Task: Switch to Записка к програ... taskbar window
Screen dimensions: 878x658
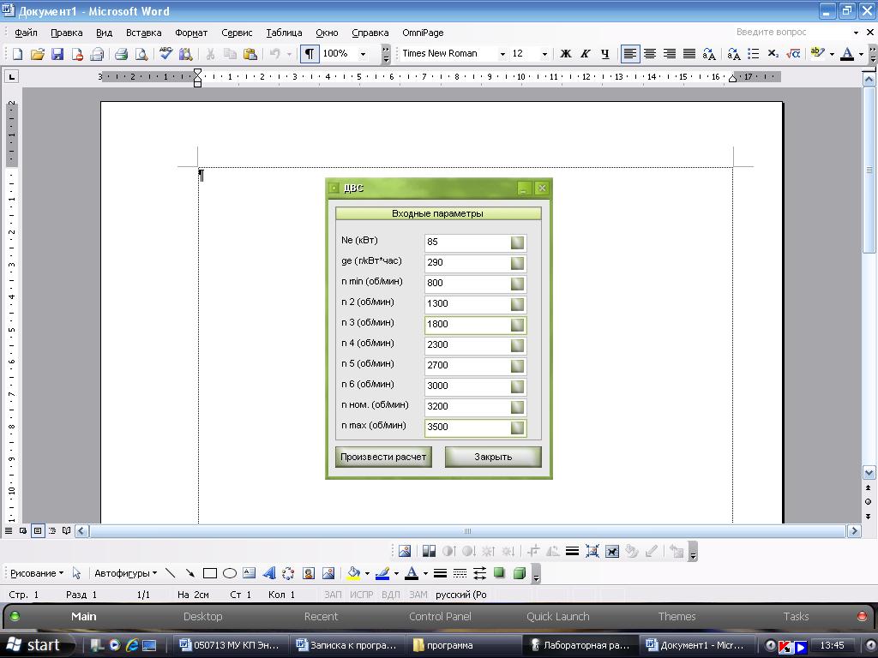Action: pos(346,645)
